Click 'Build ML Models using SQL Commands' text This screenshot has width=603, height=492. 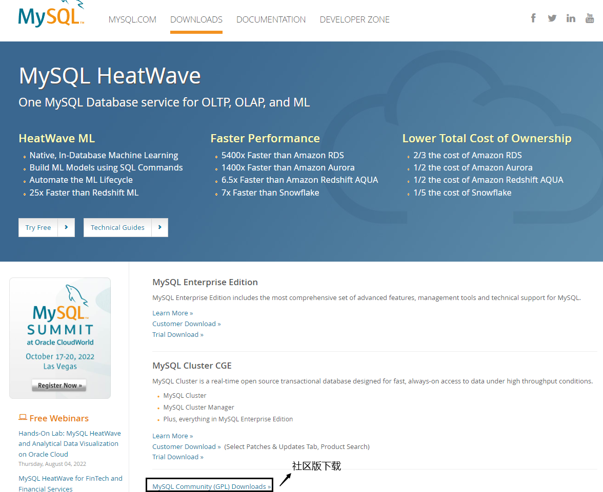tap(106, 168)
